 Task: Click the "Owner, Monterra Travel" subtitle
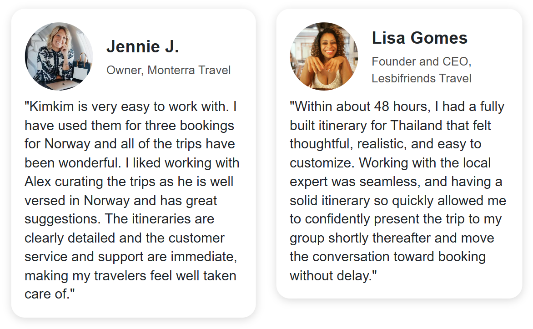coord(168,70)
